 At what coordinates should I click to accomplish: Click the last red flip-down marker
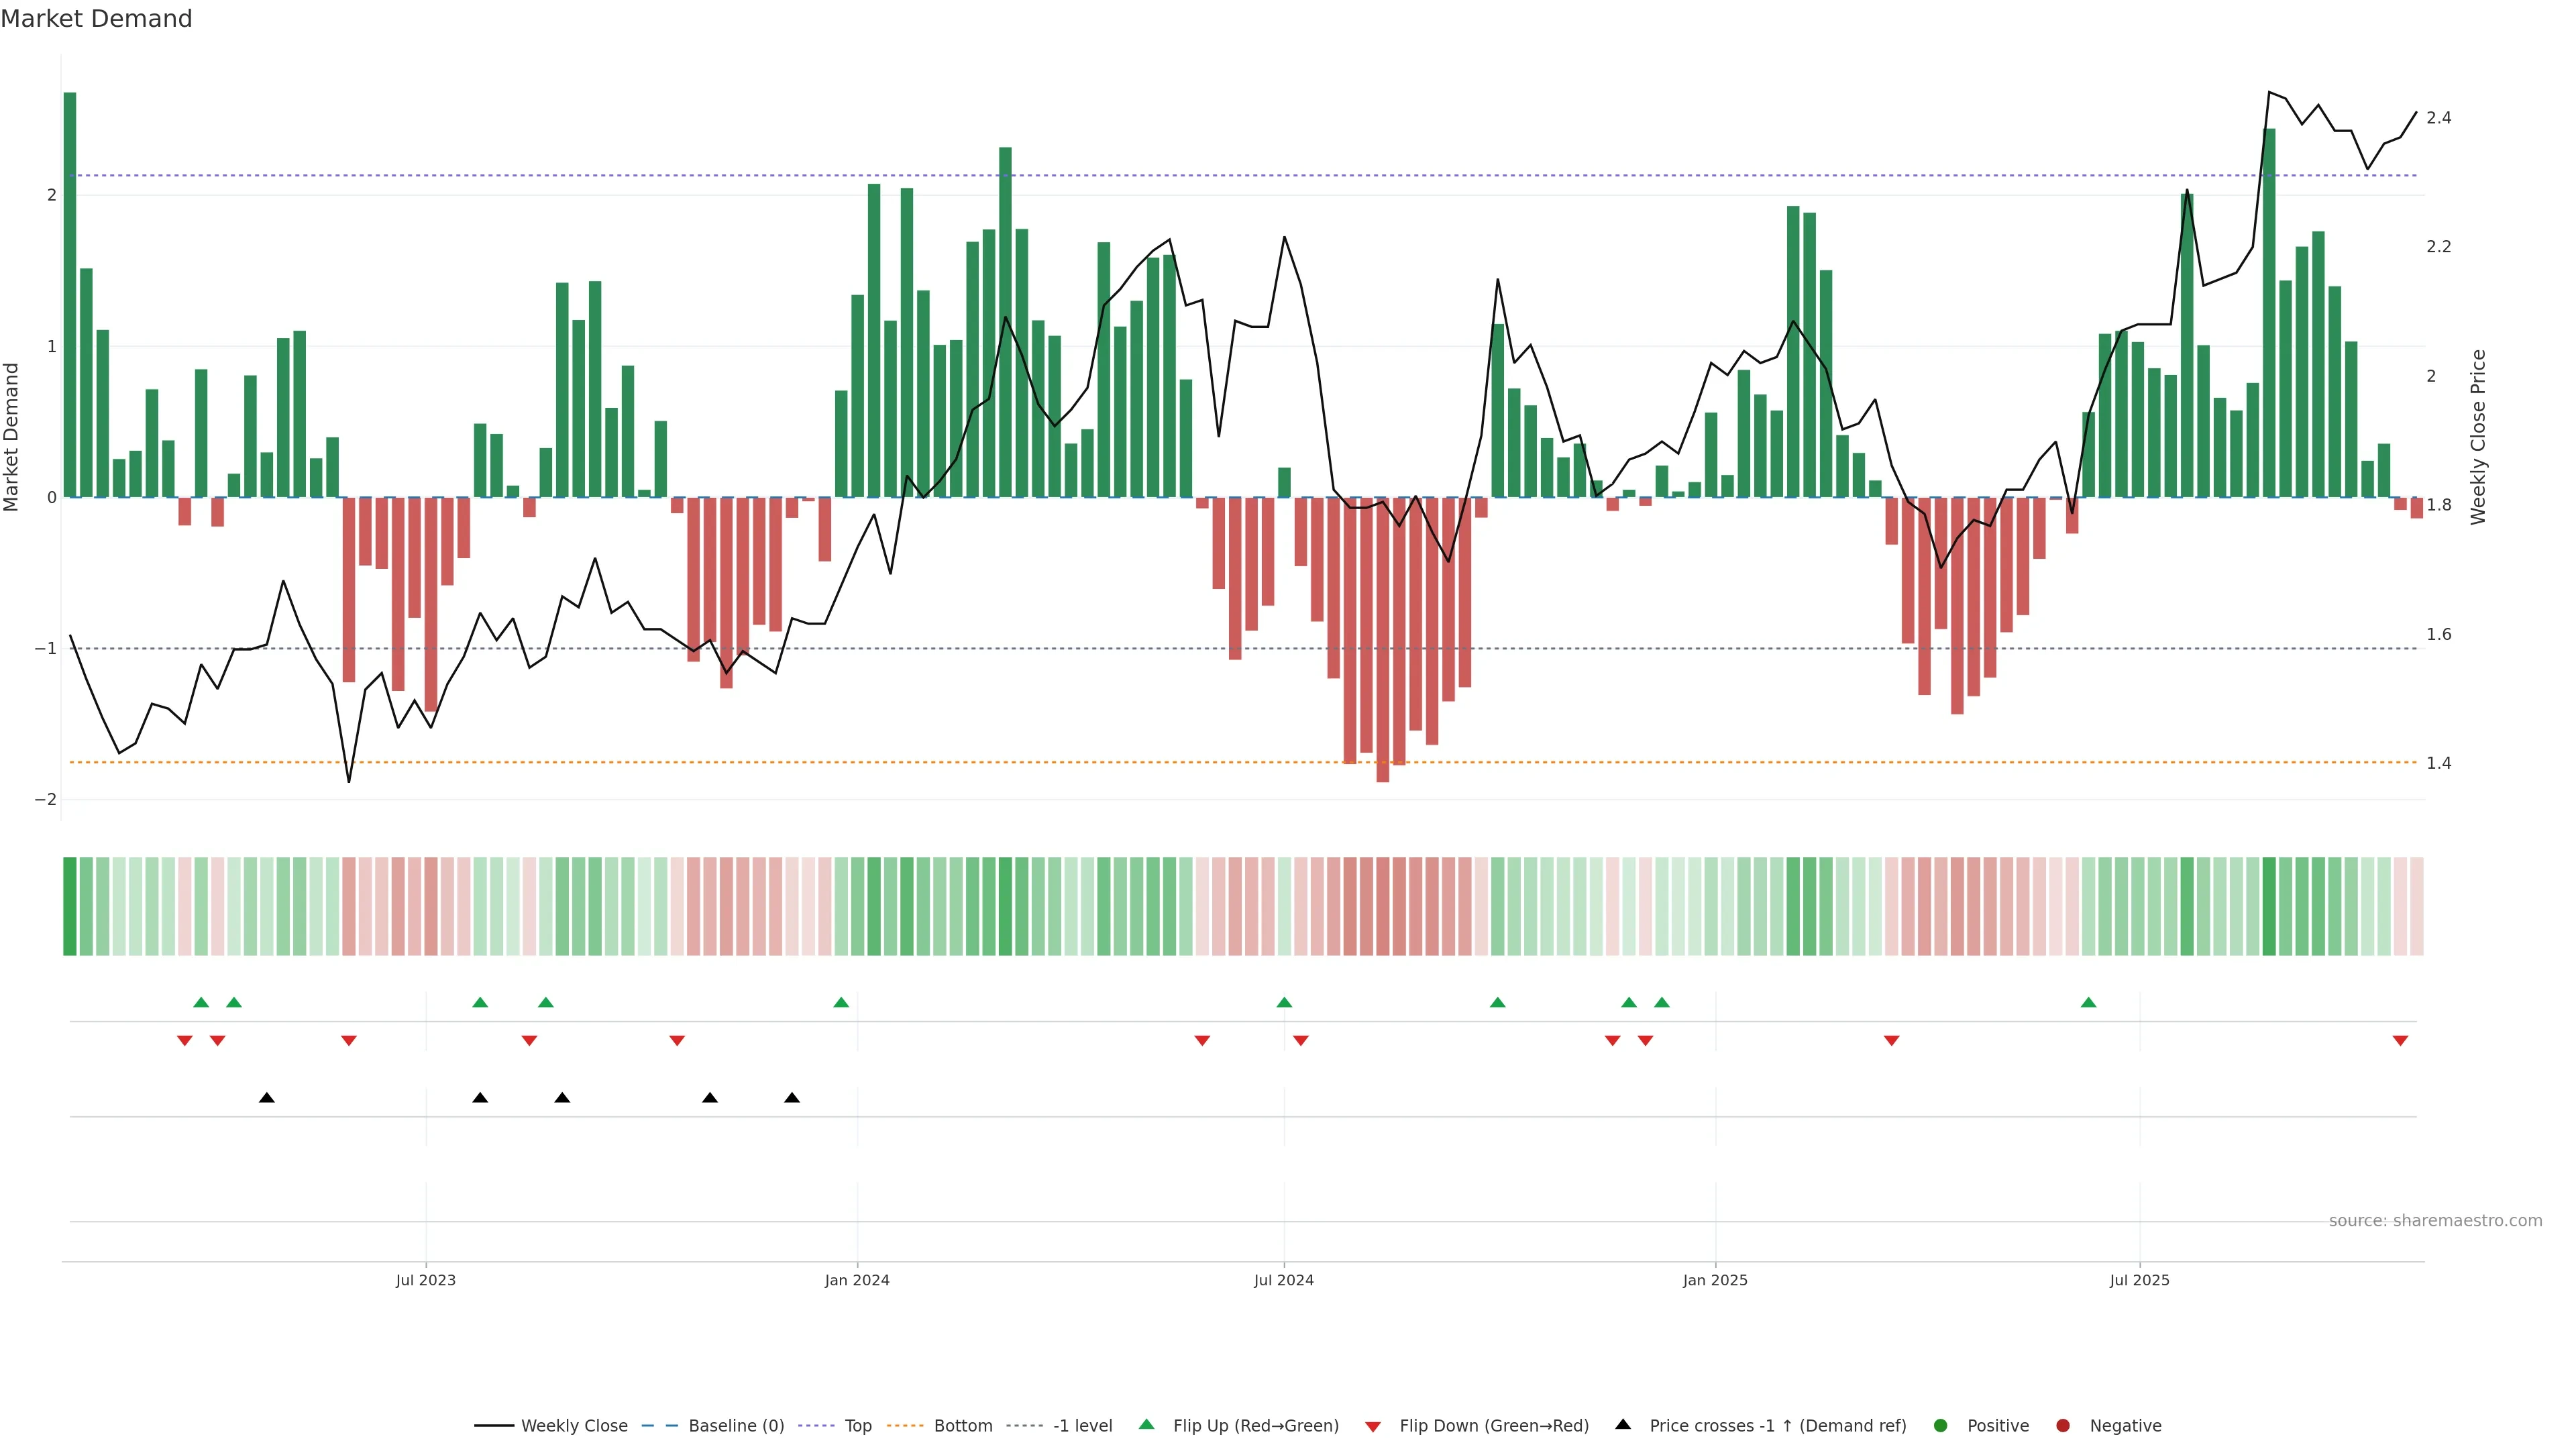[x=2400, y=1041]
